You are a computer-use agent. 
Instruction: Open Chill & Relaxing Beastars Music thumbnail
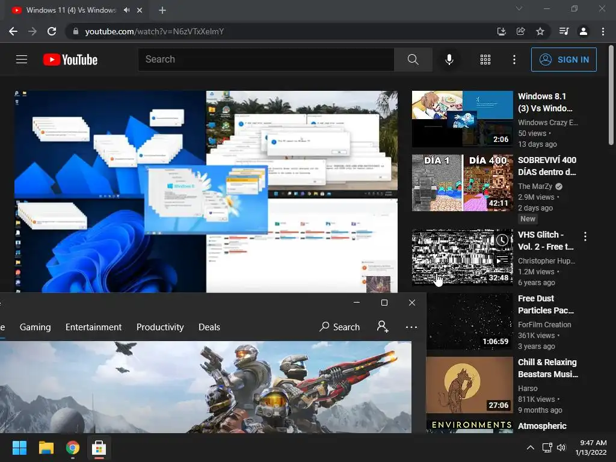point(469,384)
